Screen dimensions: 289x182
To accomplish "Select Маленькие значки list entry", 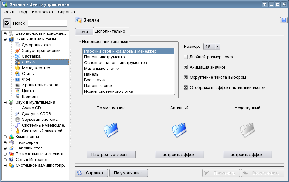I will click(129, 69).
